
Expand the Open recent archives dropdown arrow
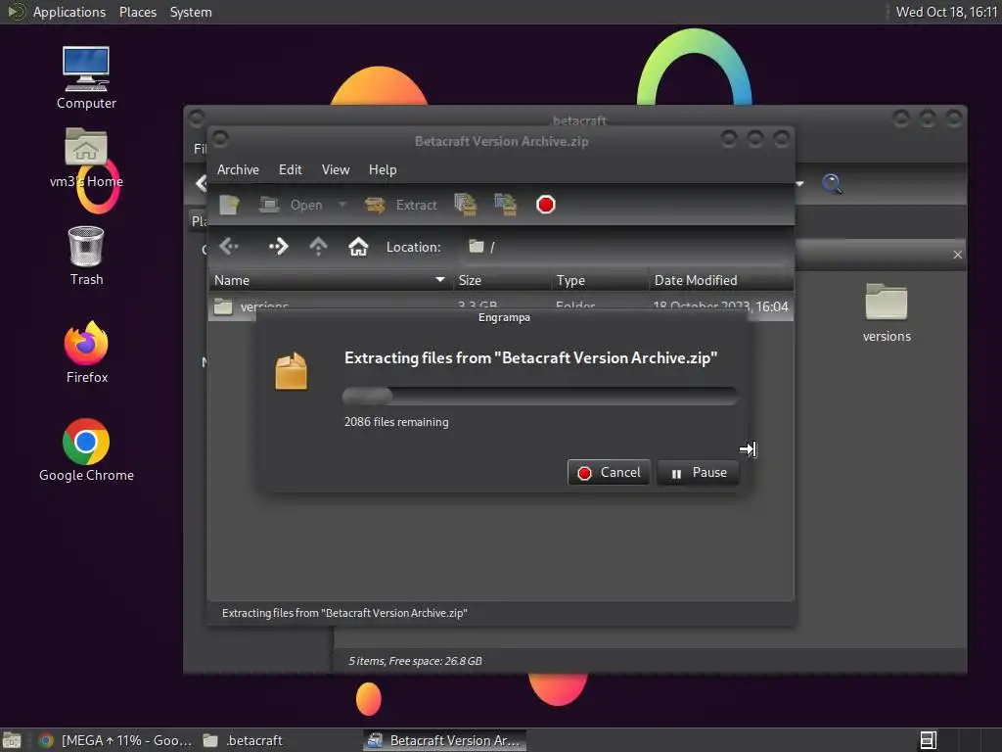tap(342, 205)
